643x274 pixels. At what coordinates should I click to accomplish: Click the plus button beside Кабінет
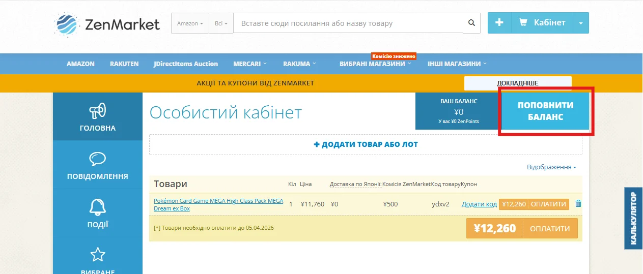499,23
